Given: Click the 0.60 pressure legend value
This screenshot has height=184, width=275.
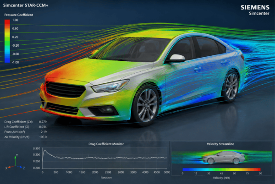Looking at the screenshot, I should (15, 28).
